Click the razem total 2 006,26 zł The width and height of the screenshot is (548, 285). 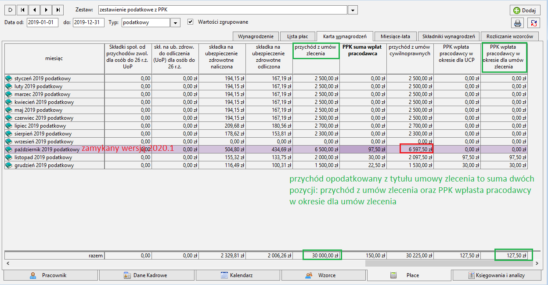tap(269, 255)
